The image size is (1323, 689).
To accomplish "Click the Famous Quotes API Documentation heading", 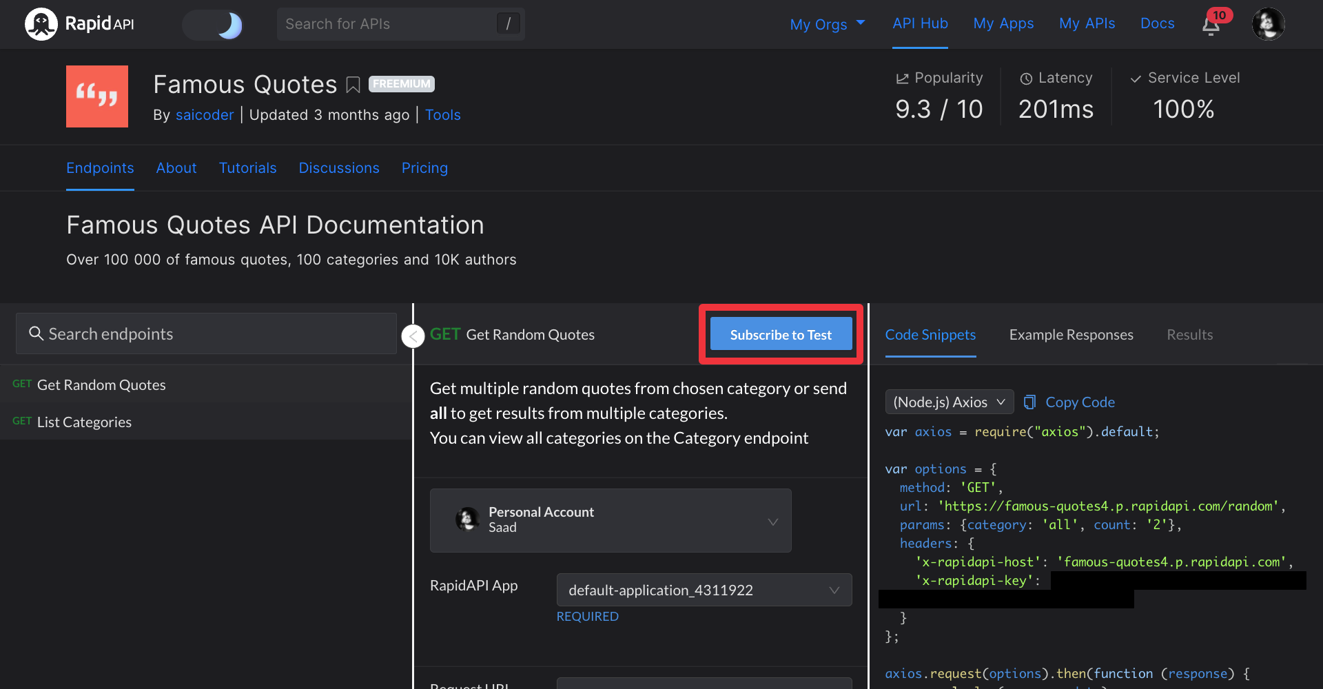I will click(x=275, y=225).
